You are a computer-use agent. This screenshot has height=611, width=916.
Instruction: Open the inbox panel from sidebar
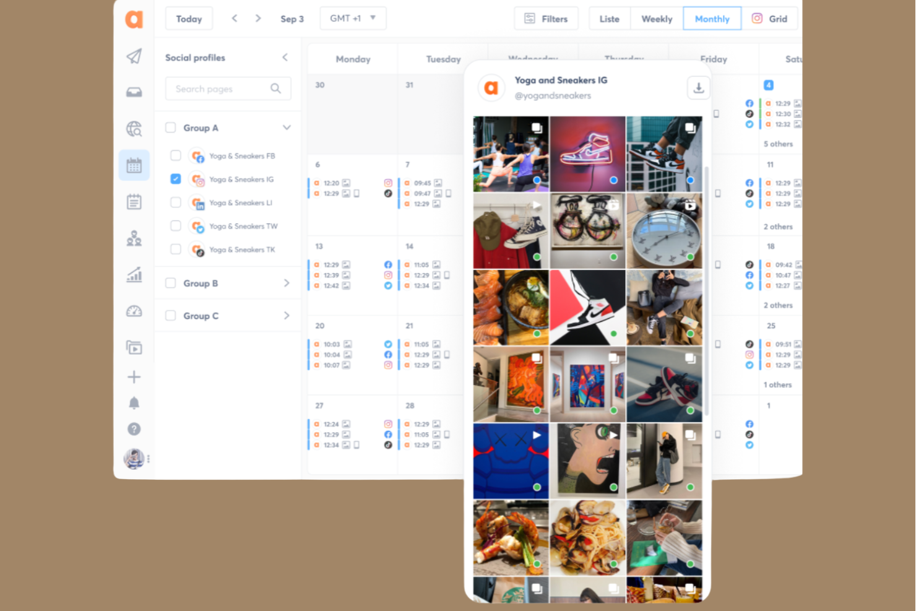[134, 91]
